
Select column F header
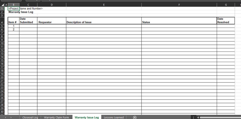pyautogui.click(x=179, y=5)
